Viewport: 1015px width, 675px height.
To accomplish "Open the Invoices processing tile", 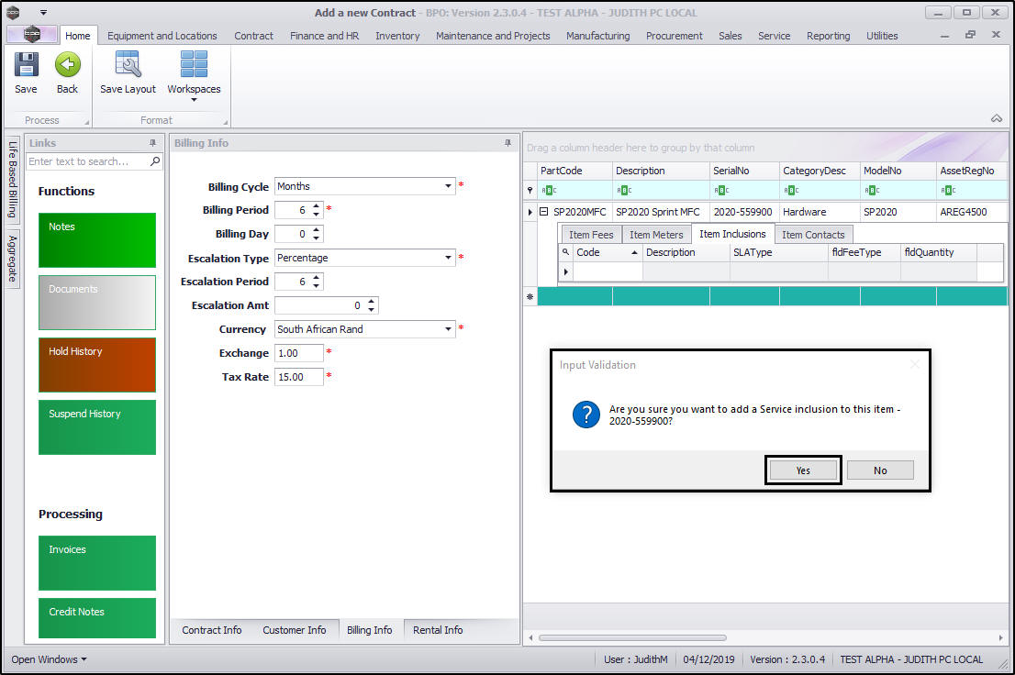I will point(97,562).
